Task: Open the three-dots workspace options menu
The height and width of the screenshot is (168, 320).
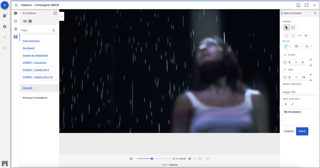Action: click(x=4, y=37)
